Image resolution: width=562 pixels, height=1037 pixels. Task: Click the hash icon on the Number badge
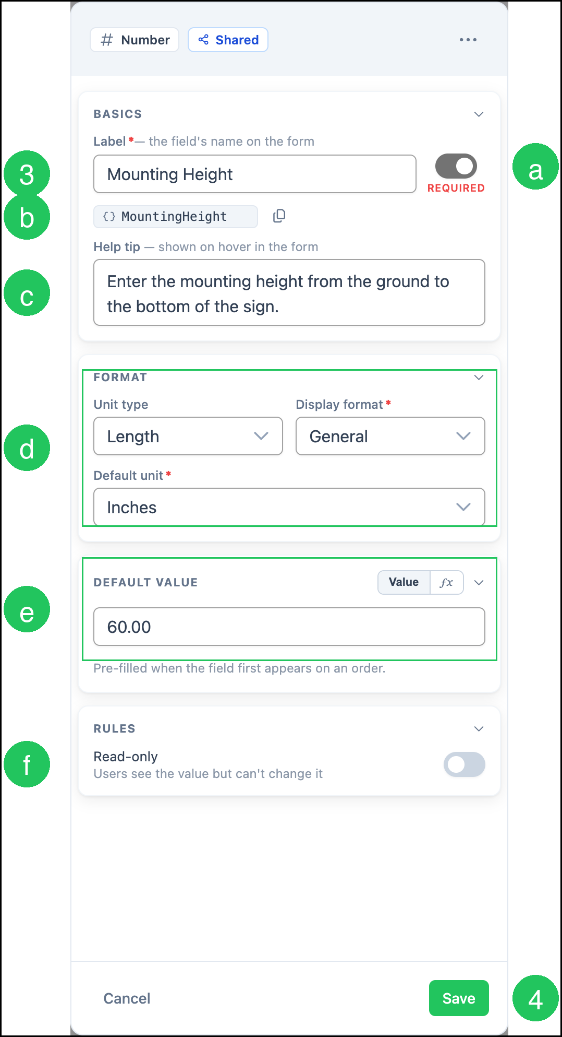coord(107,40)
